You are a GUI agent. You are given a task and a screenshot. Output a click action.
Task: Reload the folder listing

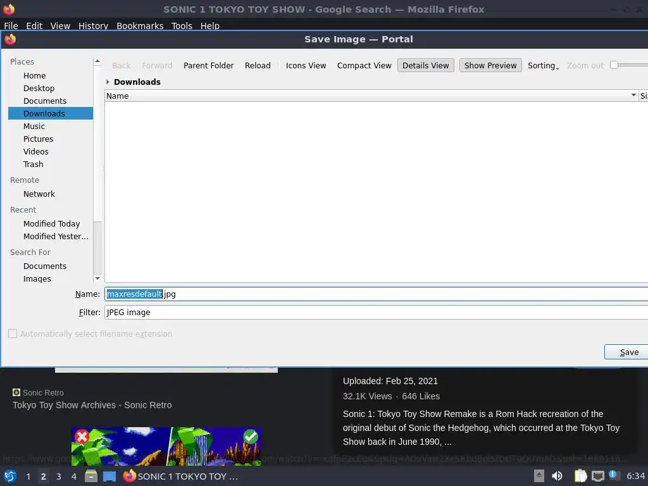click(x=258, y=65)
